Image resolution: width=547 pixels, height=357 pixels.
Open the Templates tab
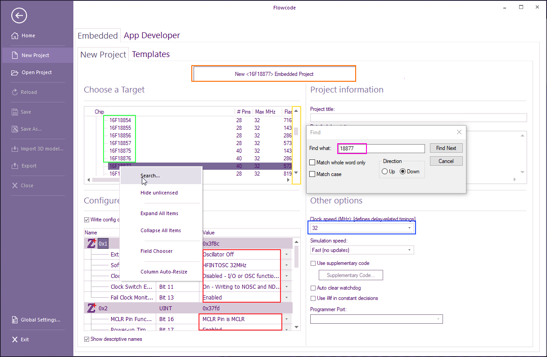point(151,54)
